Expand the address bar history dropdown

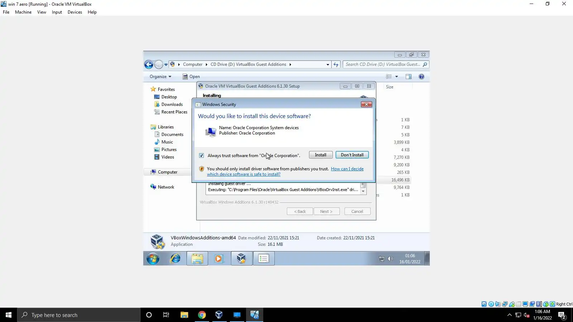pyautogui.click(x=328, y=65)
